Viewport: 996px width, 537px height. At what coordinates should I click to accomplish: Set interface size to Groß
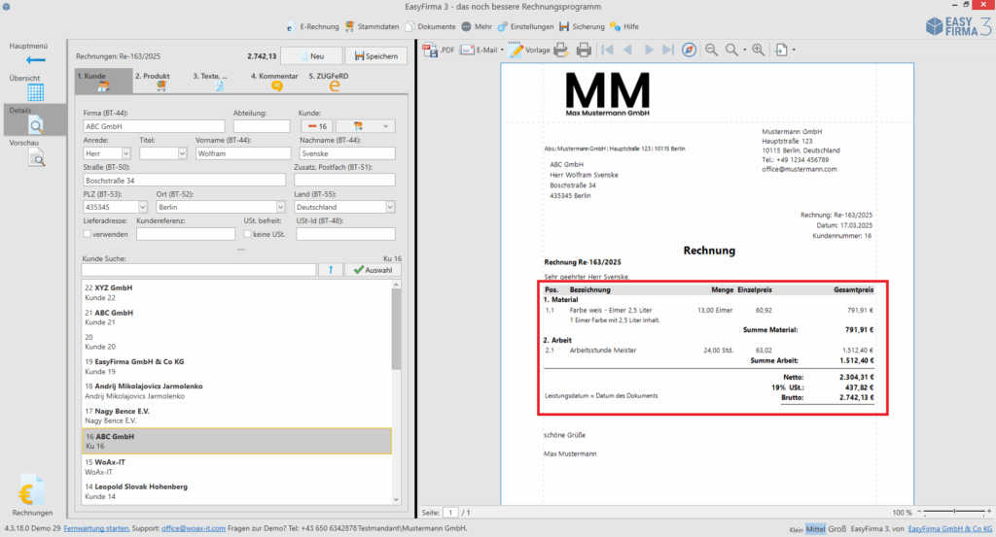[837, 529]
